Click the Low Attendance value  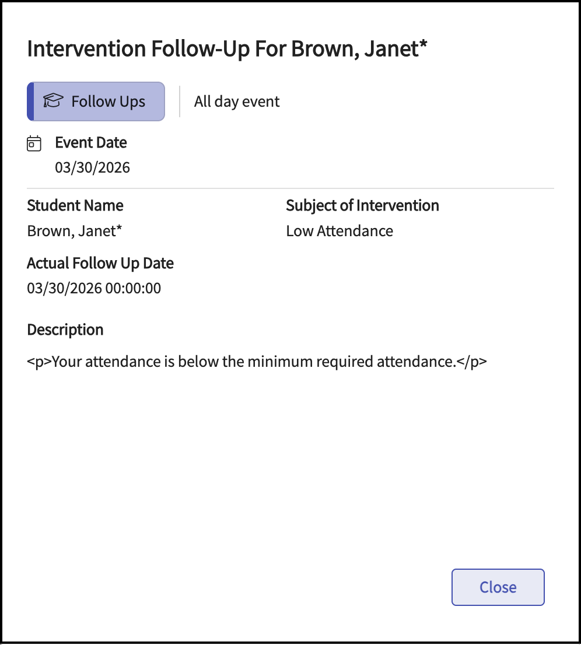point(339,231)
